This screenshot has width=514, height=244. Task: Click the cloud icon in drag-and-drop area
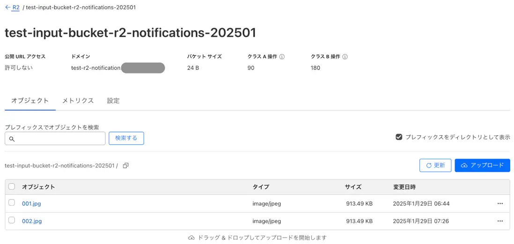[191, 237]
